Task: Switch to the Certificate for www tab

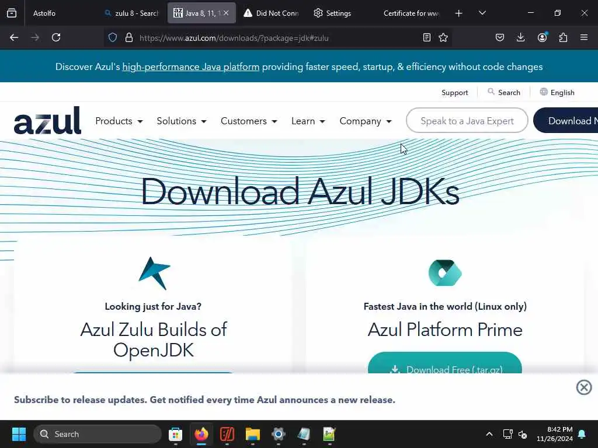Action: tap(411, 13)
